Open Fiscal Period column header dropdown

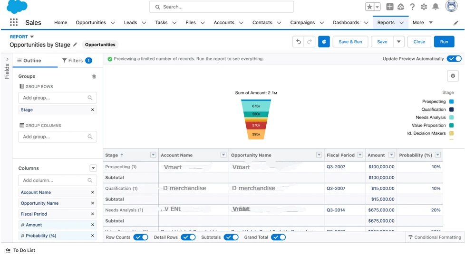coord(360,155)
